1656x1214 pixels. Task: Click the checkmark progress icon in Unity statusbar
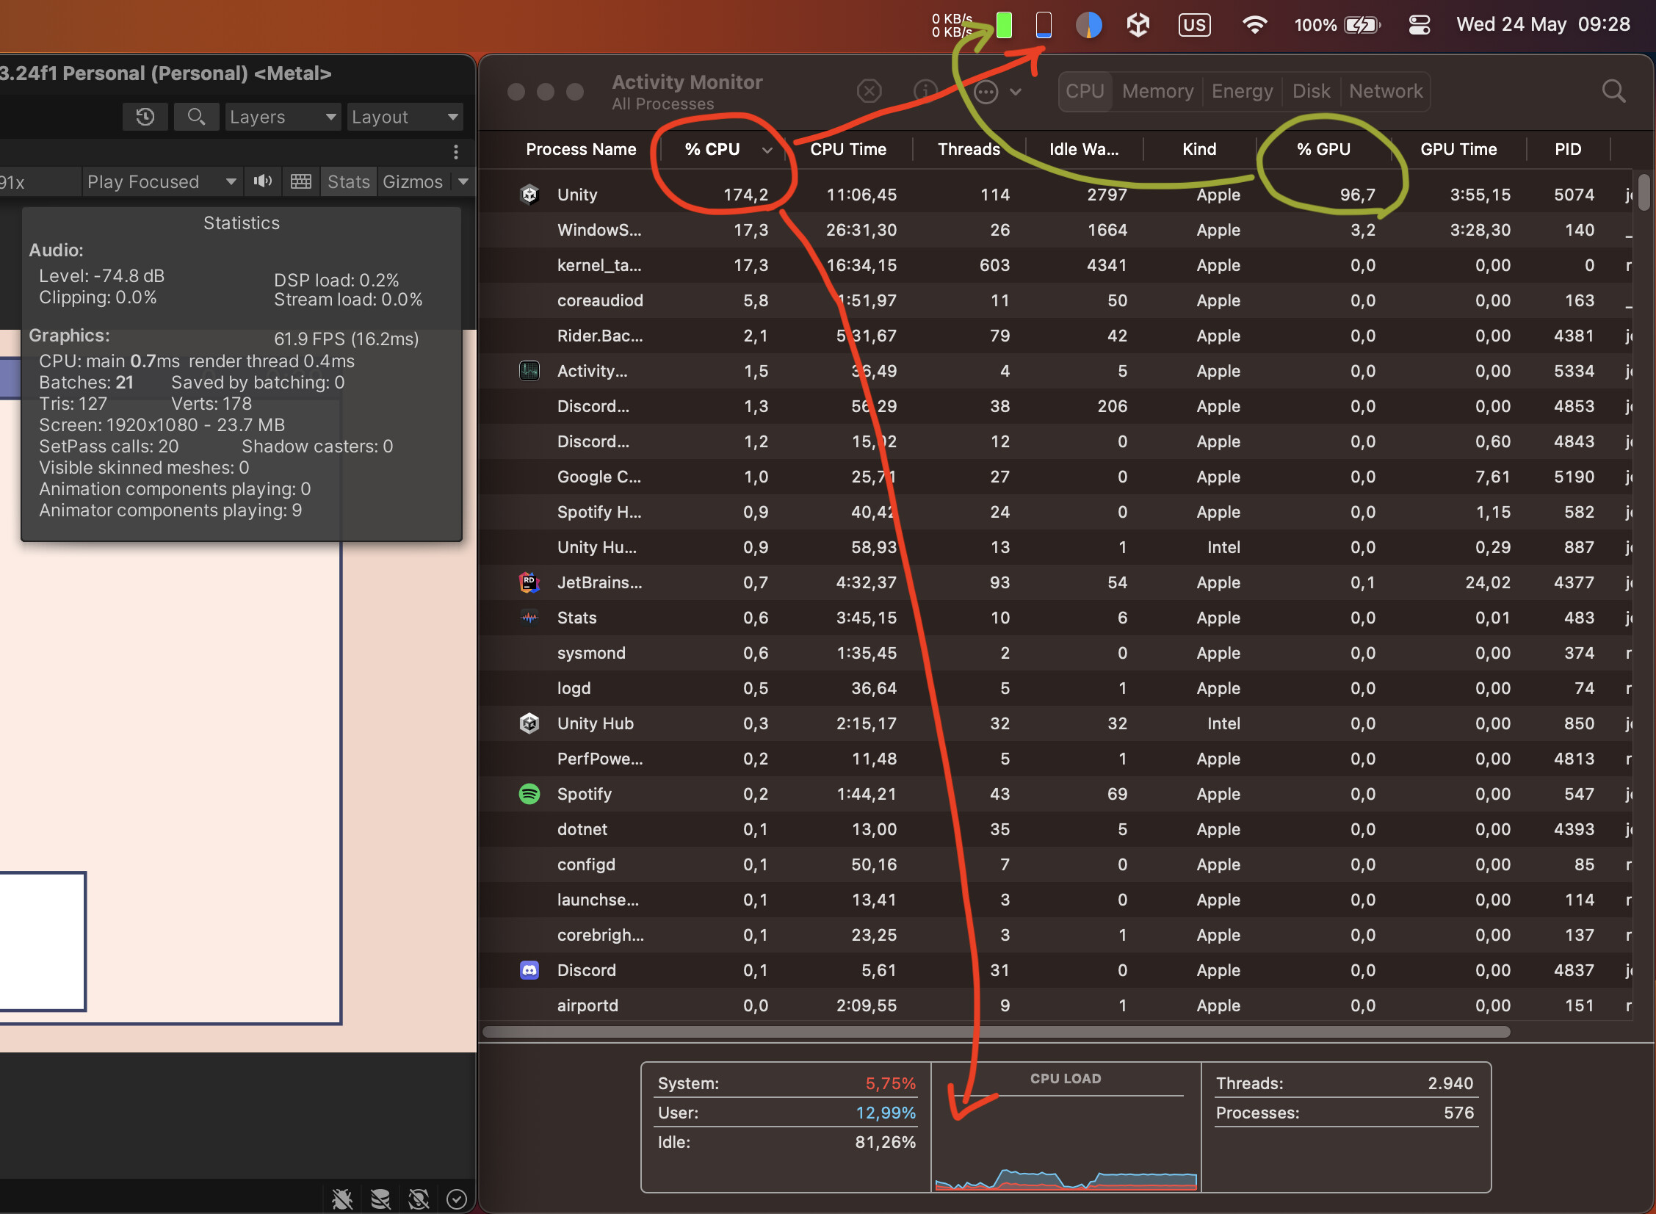coord(456,1198)
